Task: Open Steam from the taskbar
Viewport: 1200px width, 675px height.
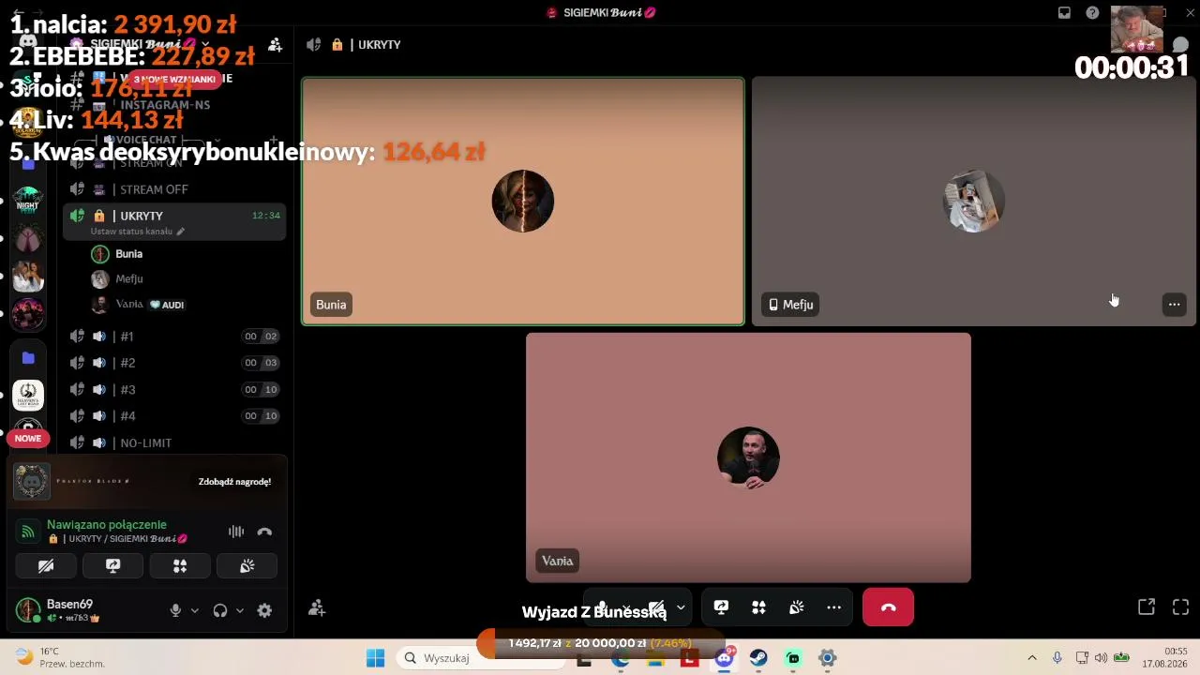Action: [758, 658]
